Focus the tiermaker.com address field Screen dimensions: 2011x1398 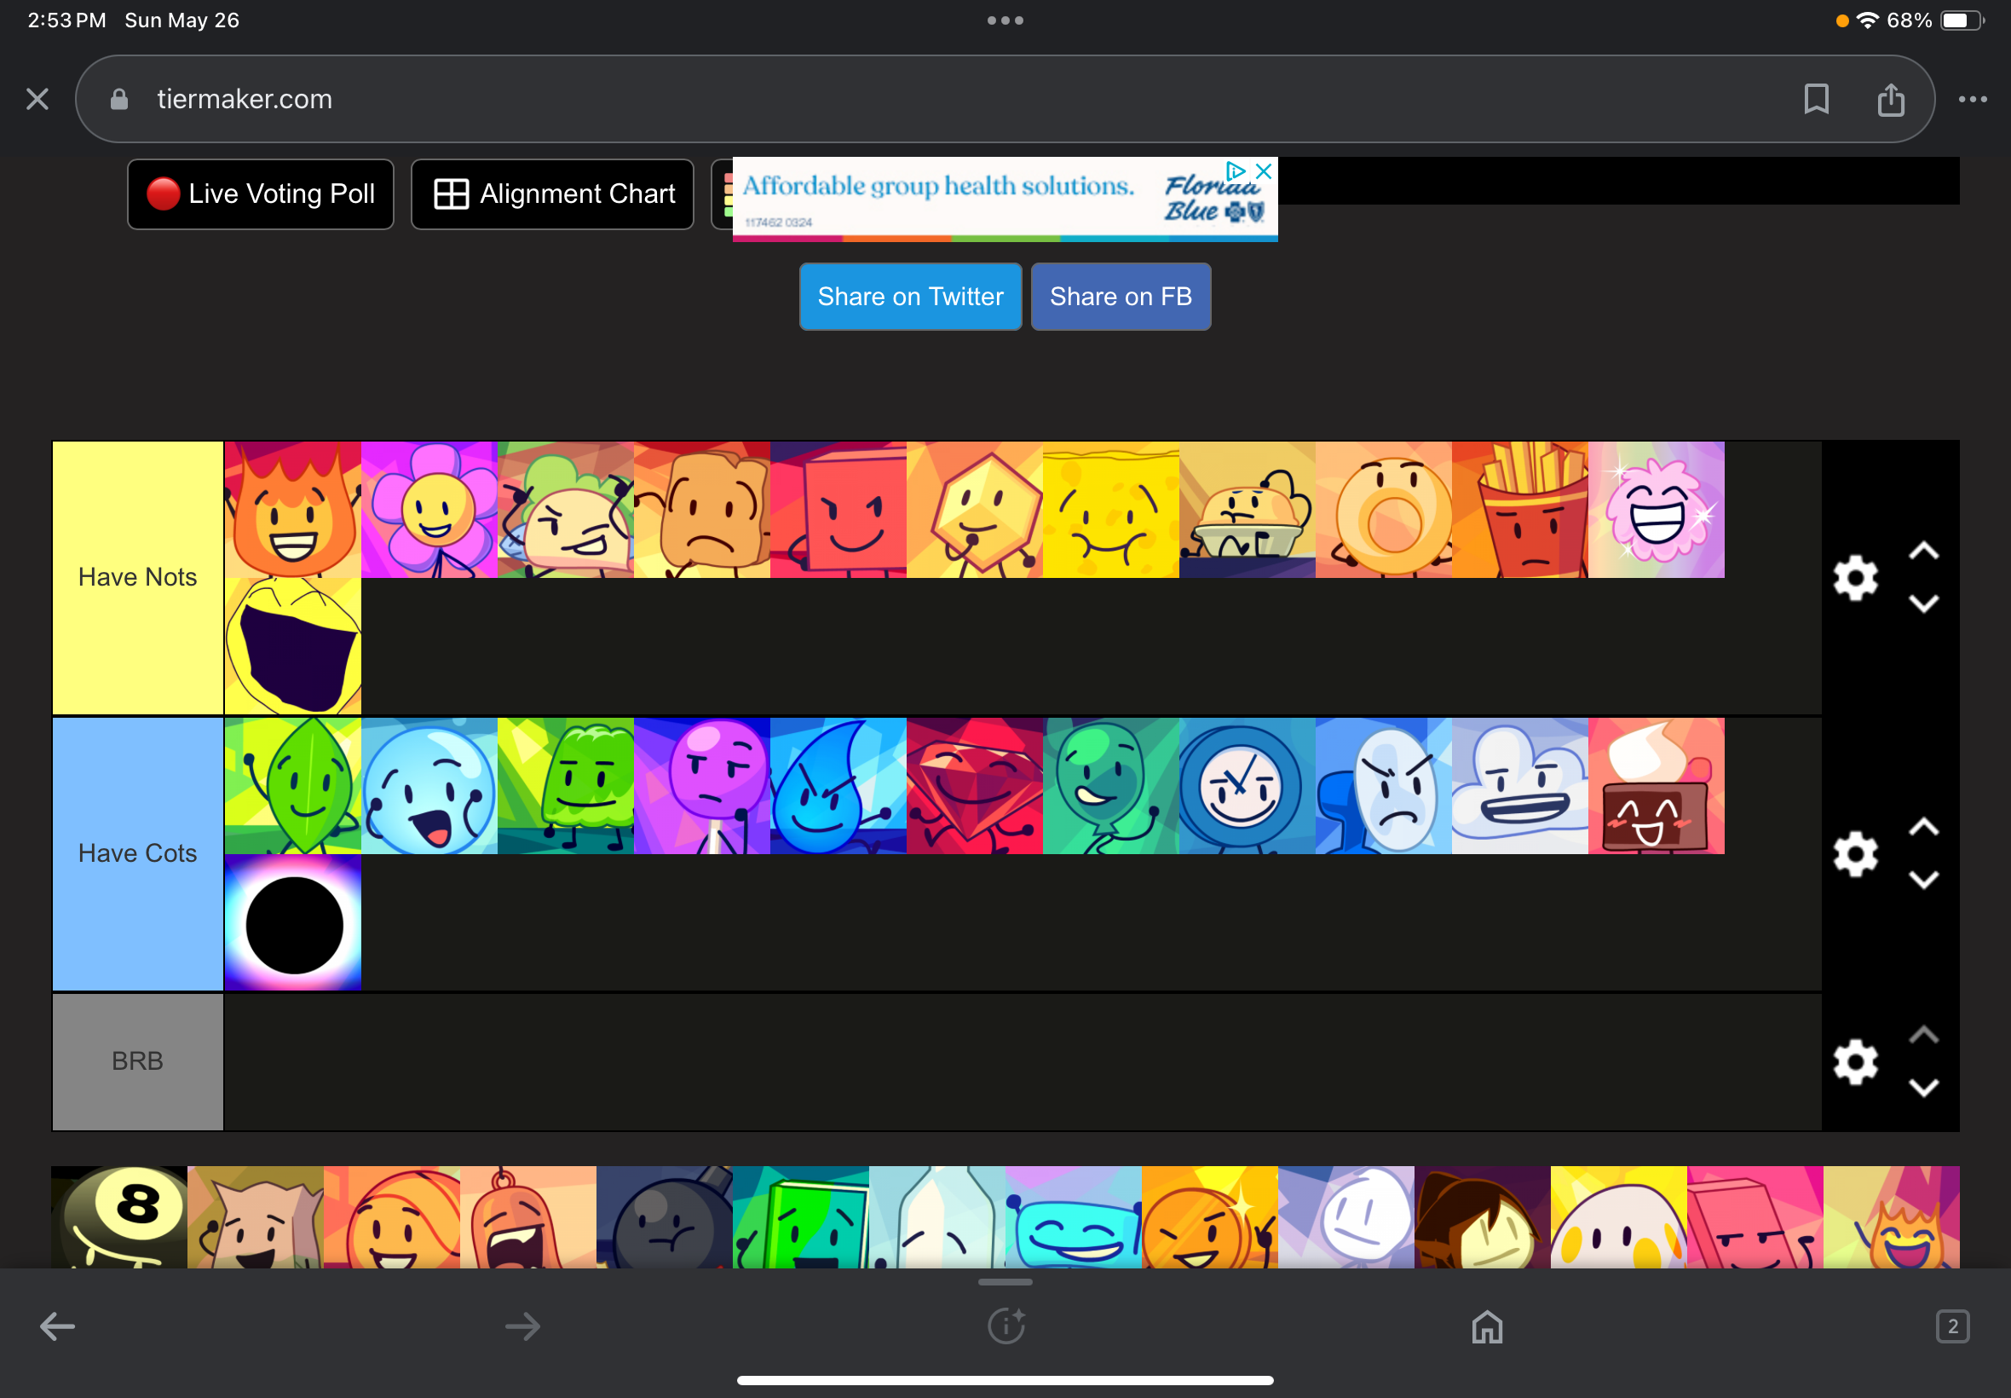point(1004,99)
